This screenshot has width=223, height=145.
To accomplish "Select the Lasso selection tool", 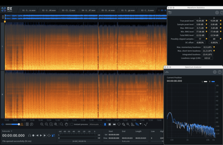I will [119, 124].
